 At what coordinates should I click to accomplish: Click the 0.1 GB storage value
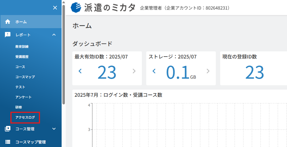pos(181,72)
